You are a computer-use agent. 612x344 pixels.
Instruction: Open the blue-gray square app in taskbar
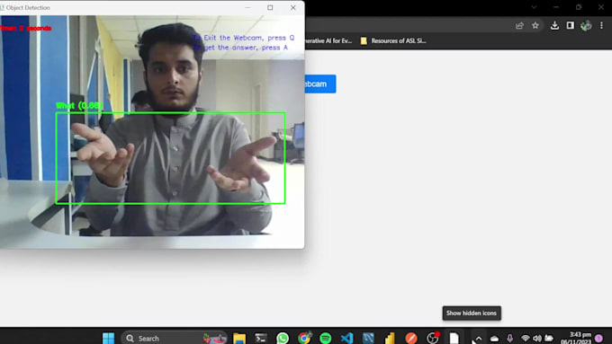368,338
